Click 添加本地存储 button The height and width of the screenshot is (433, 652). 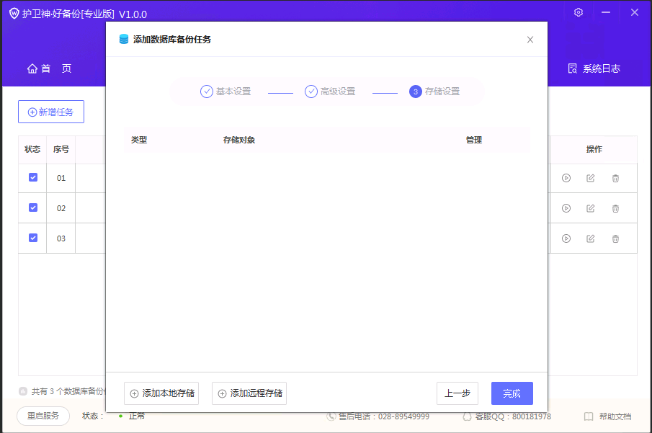[x=161, y=393]
